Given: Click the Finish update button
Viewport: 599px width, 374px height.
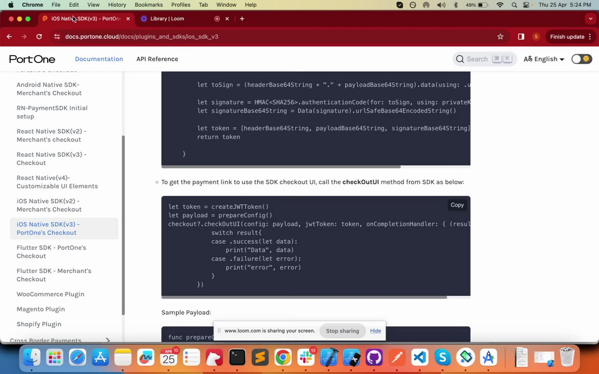Looking at the screenshot, I should [567, 36].
